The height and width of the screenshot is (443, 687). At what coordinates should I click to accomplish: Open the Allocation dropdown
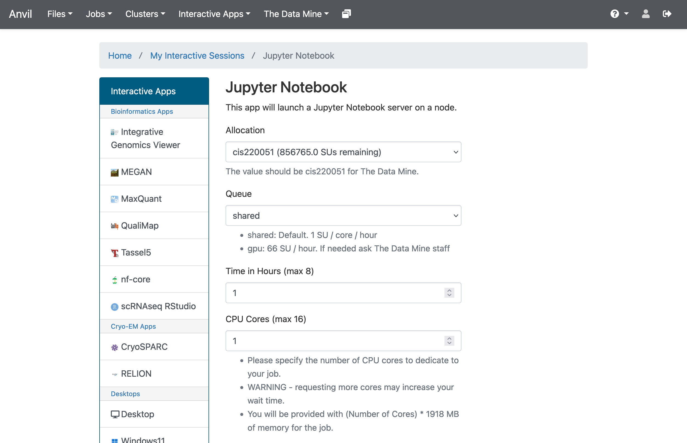coord(343,152)
